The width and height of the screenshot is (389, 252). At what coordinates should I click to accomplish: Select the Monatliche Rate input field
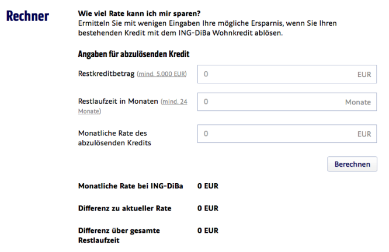[x=287, y=134]
